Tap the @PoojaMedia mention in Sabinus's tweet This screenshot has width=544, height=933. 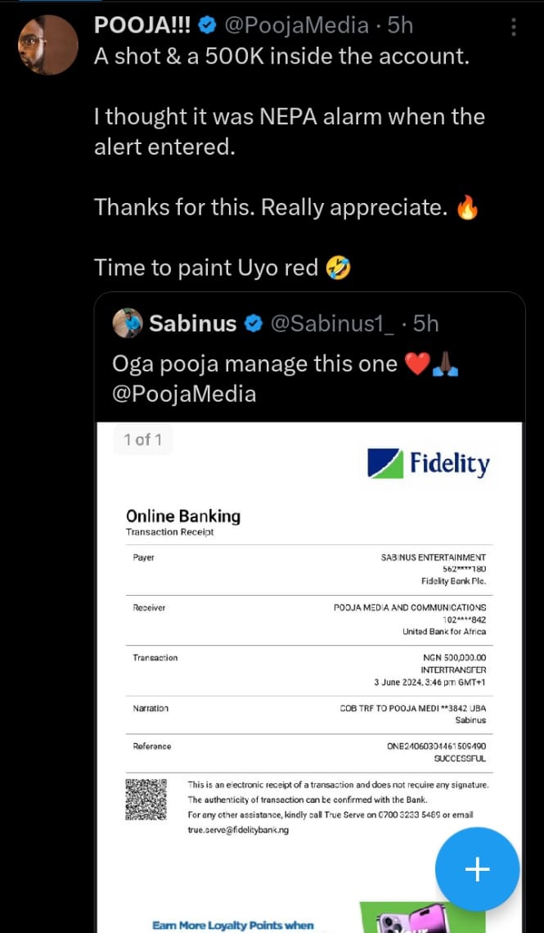click(x=184, y=394)
